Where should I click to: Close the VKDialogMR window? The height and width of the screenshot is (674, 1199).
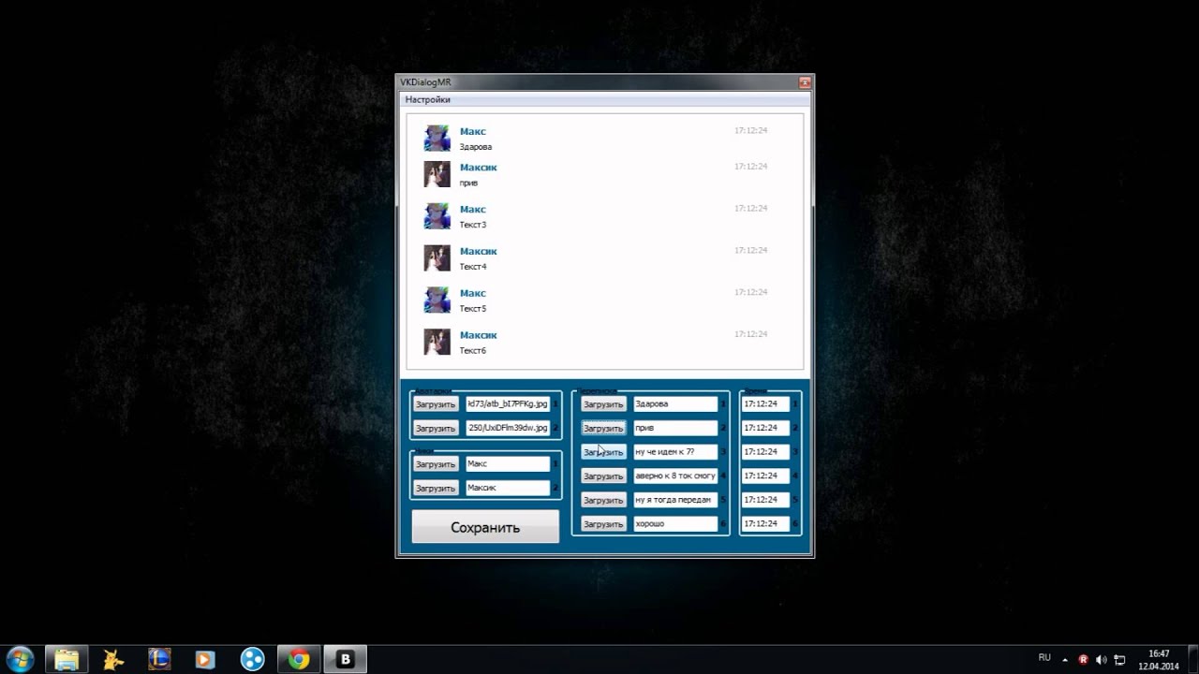pos(804,82)
